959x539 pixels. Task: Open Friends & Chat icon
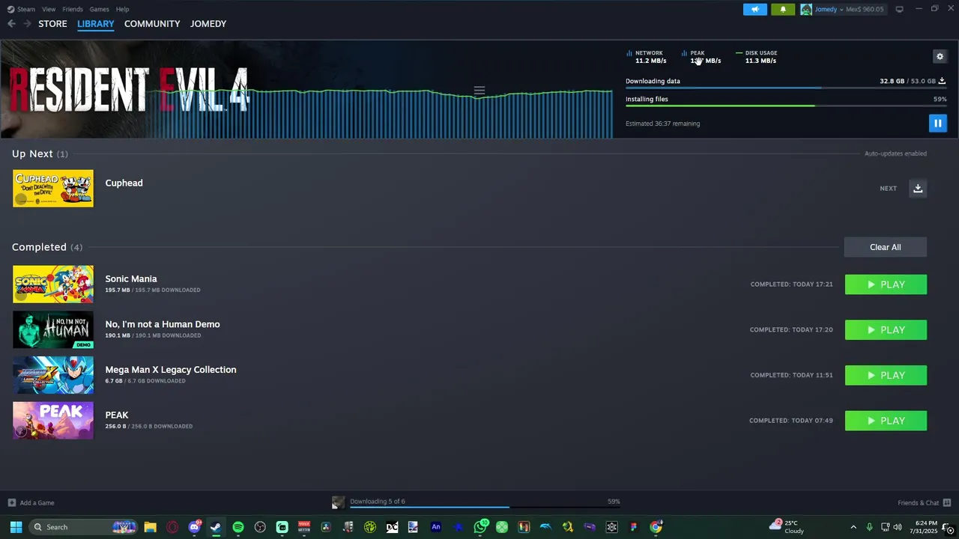[947, 502]
